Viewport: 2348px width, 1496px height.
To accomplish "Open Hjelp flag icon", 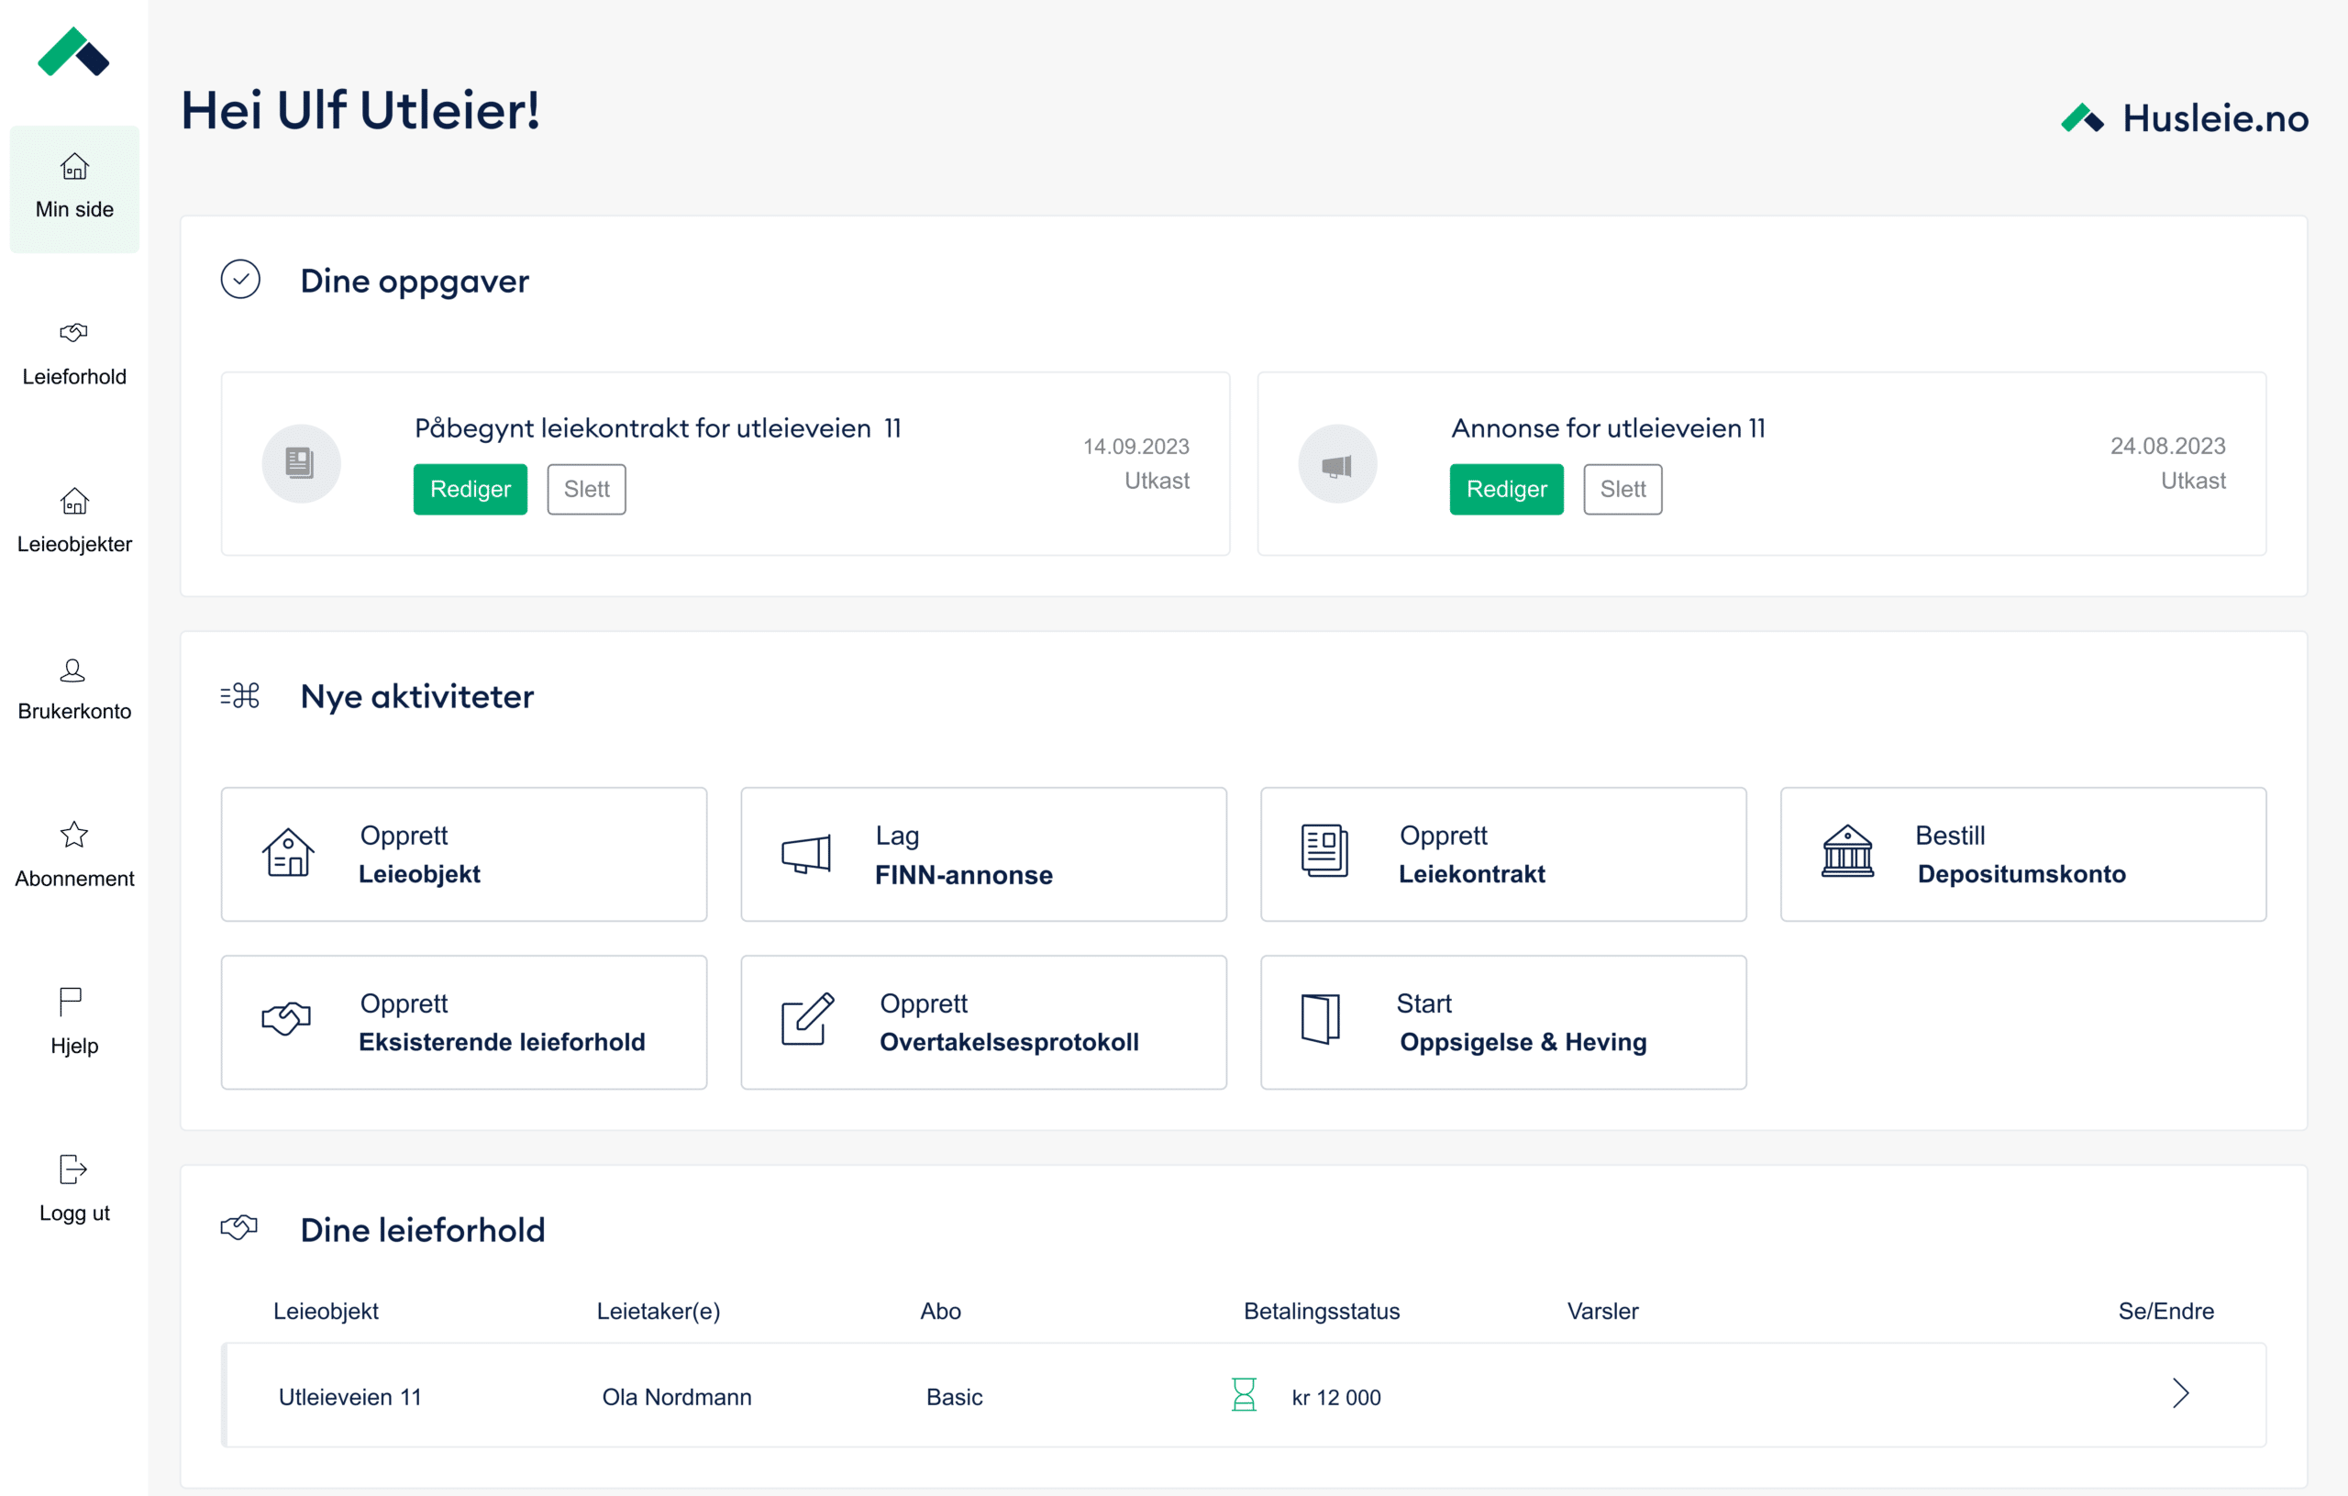I will click(71, 1002).
